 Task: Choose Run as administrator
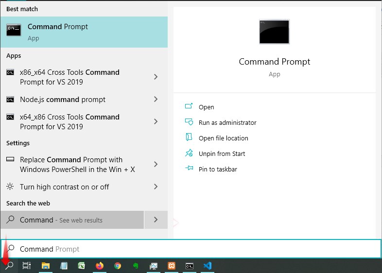tap(227, 122)
